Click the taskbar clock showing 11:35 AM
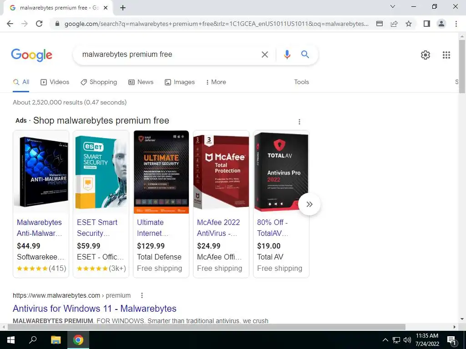The height and width of the screenshot is (349, 466). pyautogui.click(x=427, y=340)
